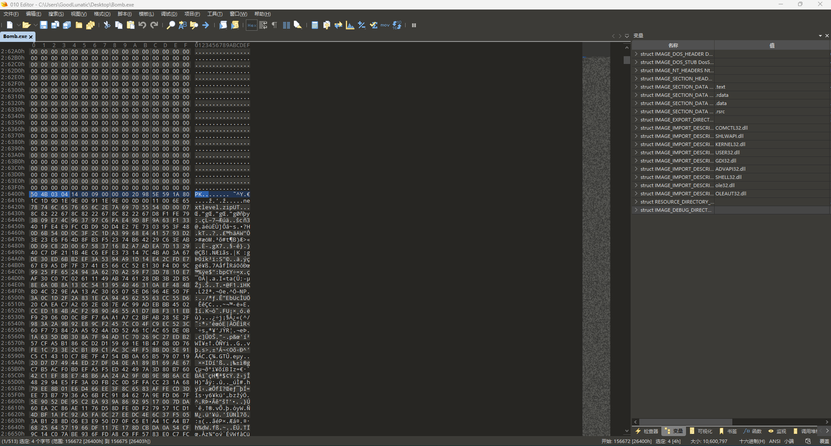This screenshot has width=831, height=446.
Task: Open the 模板(L) menu
Action: tap(146, 14)
